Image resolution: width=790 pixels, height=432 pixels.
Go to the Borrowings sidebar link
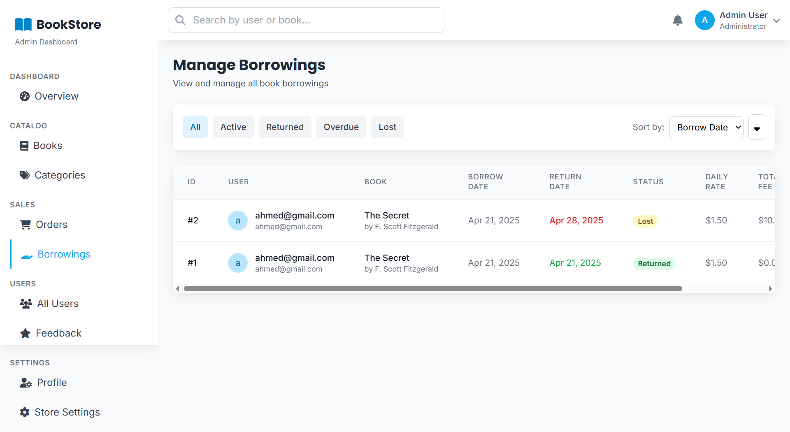64,254
